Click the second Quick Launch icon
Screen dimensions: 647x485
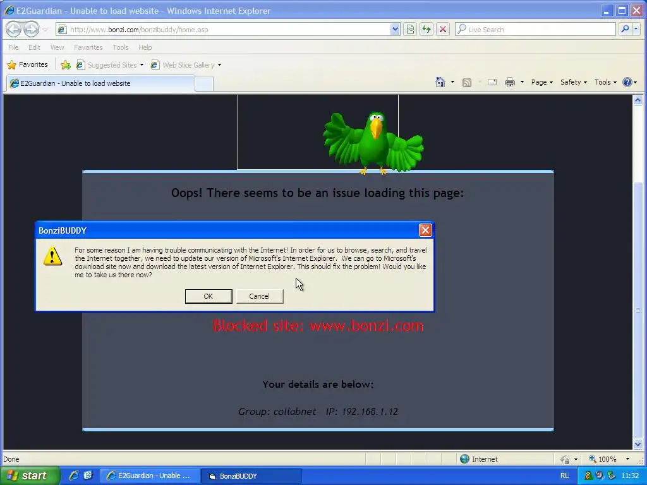click(88, 476)
